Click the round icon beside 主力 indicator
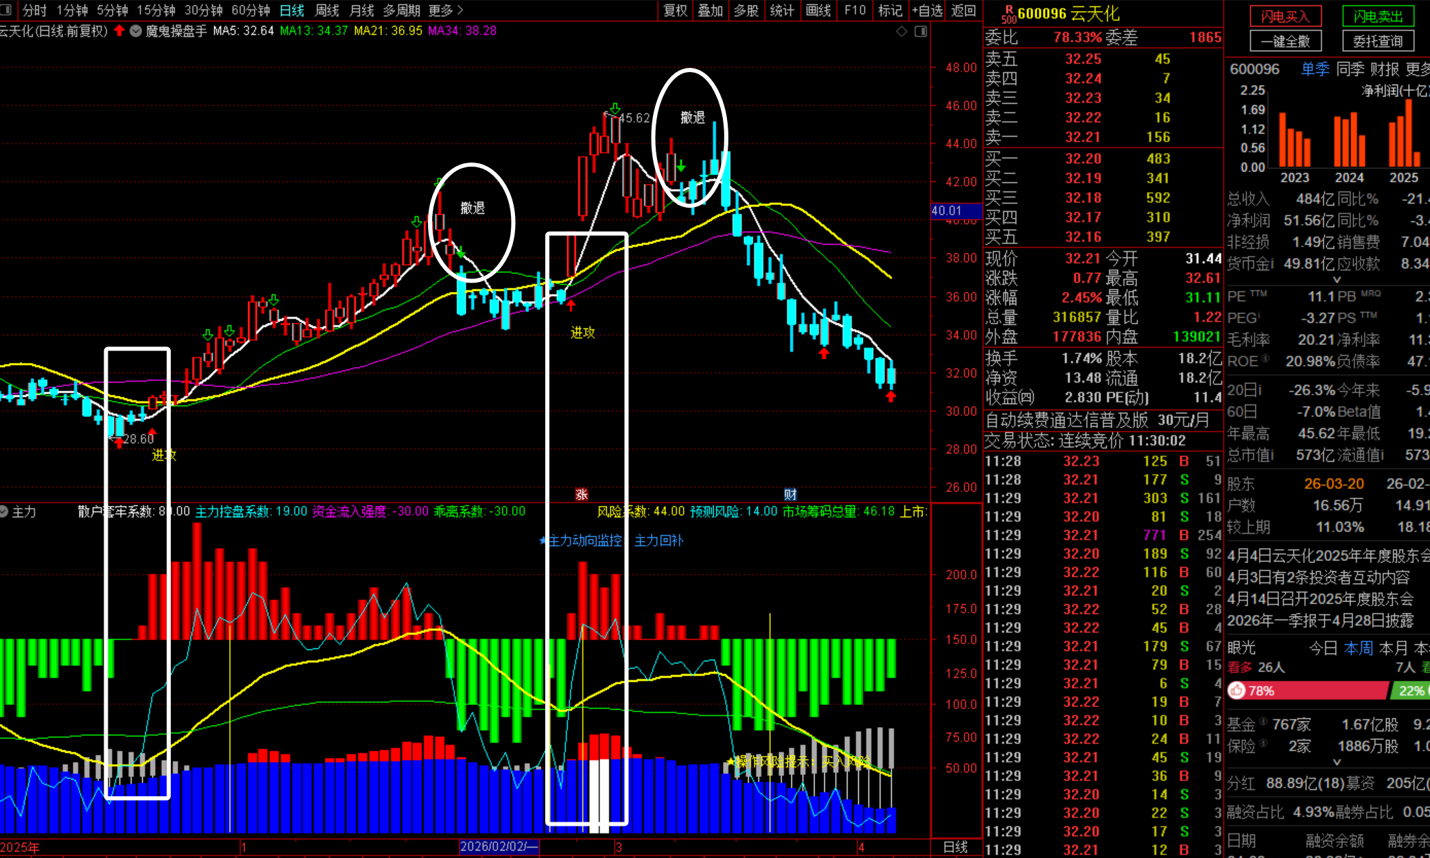 [4, 512]
